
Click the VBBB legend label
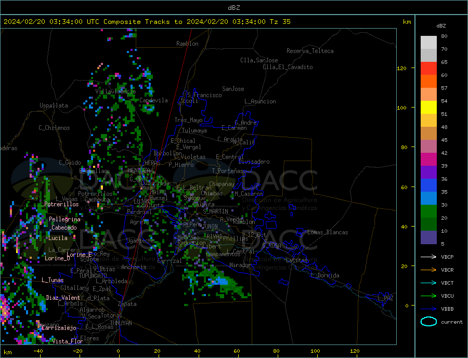click(x=447, y=309)
